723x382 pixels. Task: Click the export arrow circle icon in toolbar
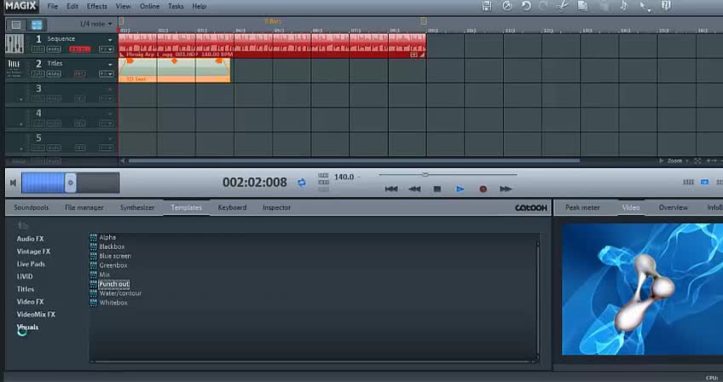pos(506,6)
